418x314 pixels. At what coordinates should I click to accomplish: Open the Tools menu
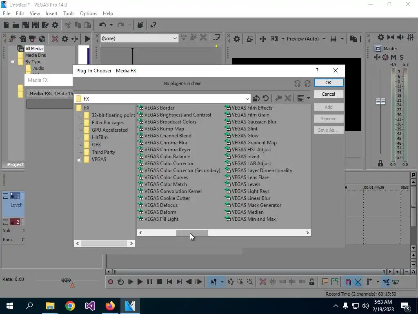click(69, 13)
